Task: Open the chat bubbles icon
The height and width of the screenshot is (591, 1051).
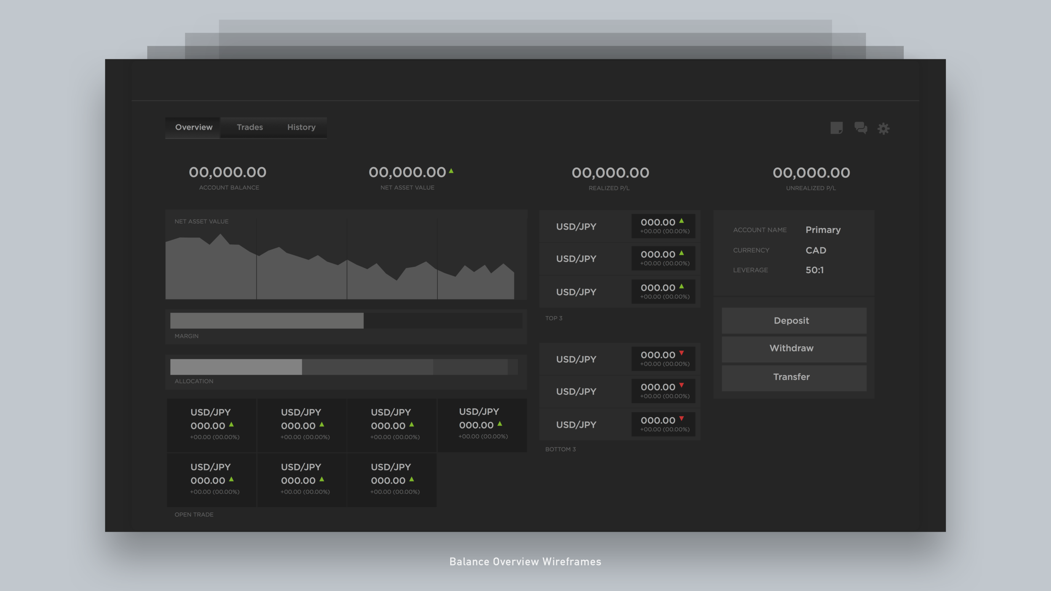Action: 860,128
